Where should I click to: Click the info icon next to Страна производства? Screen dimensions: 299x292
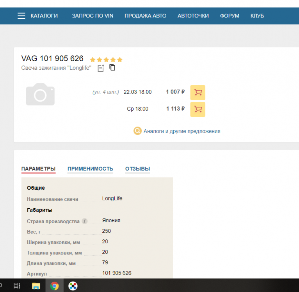(84, 221)
